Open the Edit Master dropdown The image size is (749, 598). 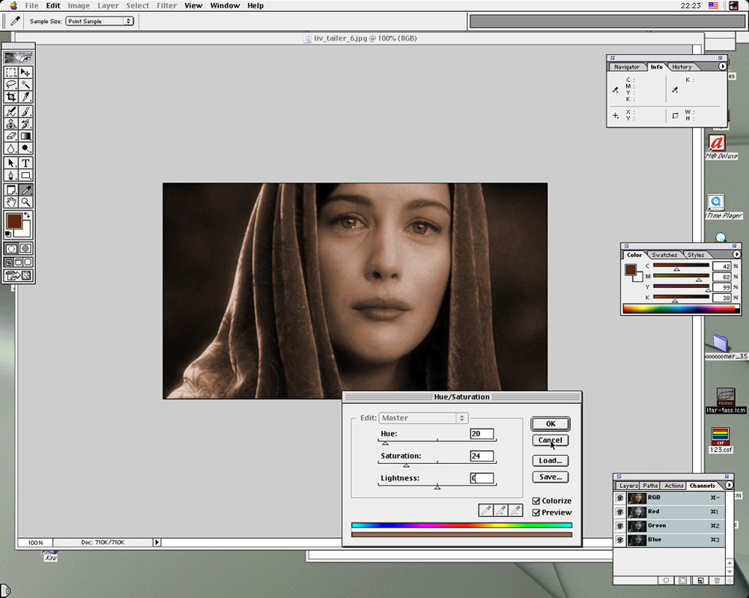pos(423,418)
